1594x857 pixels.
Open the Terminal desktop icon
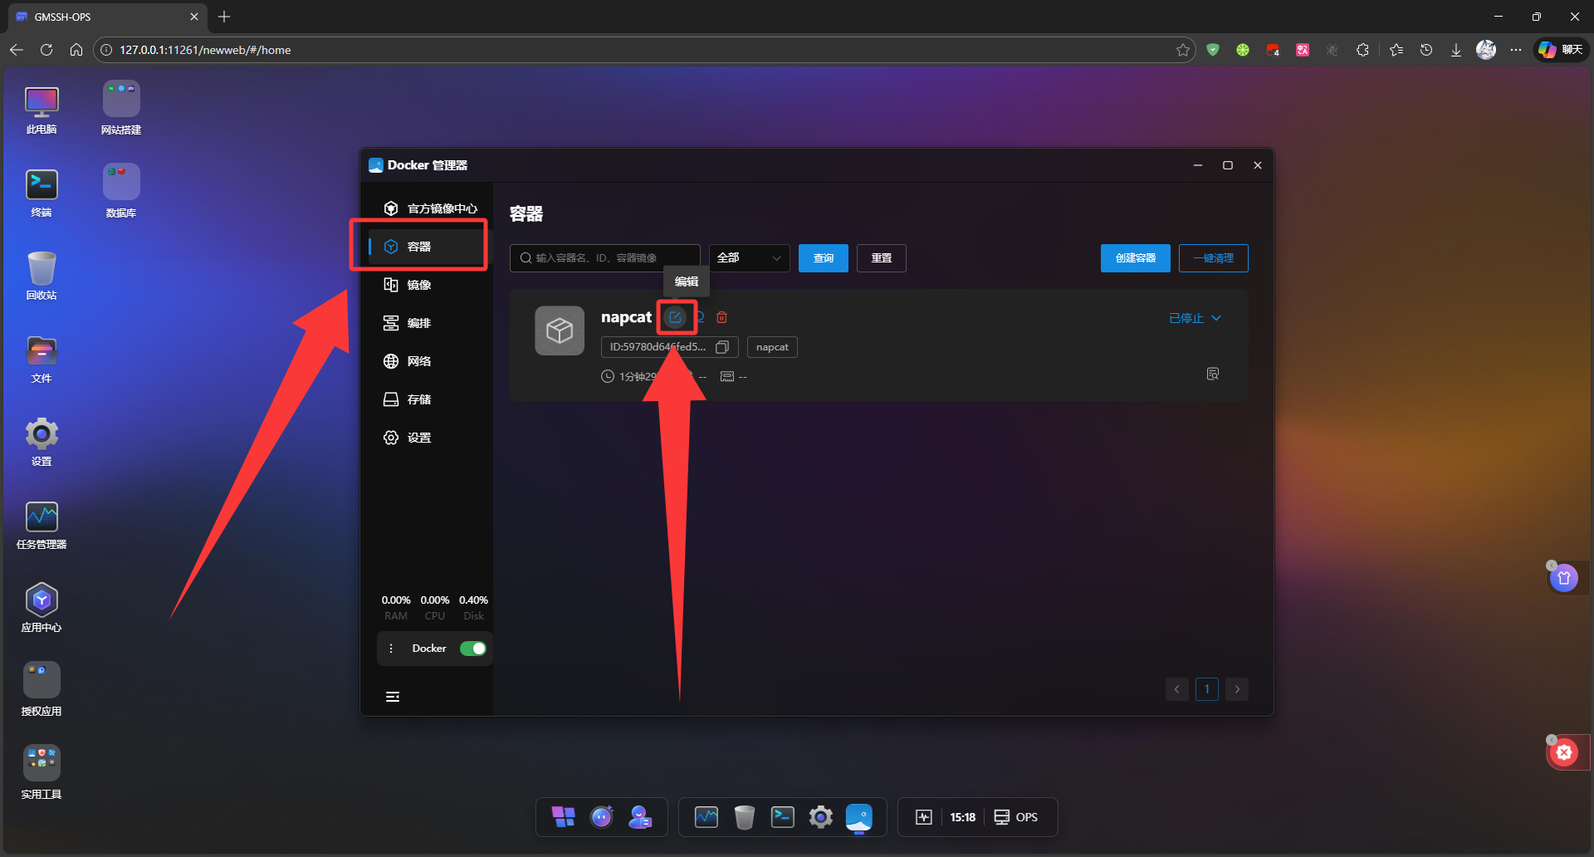pos(42,193)
